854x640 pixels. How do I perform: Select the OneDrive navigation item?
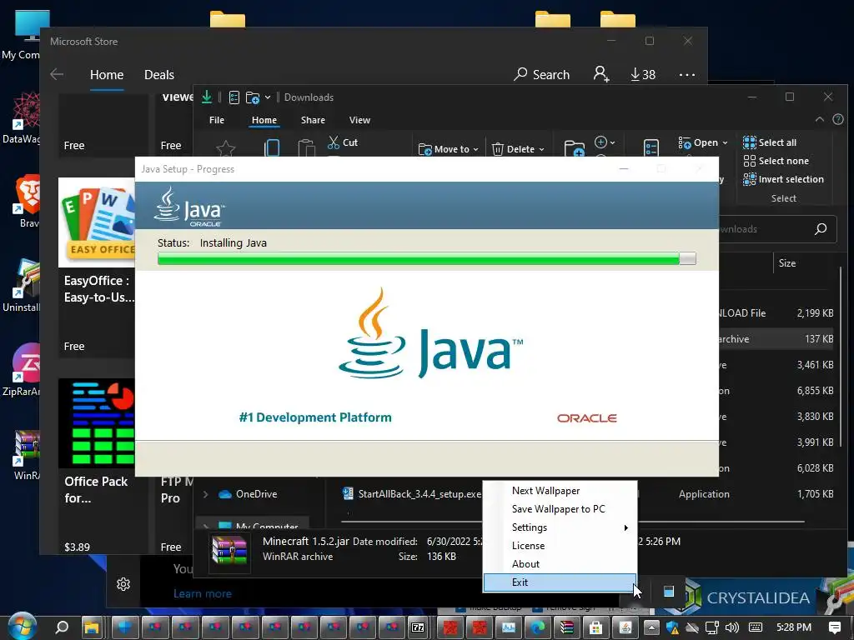point(248,494)
